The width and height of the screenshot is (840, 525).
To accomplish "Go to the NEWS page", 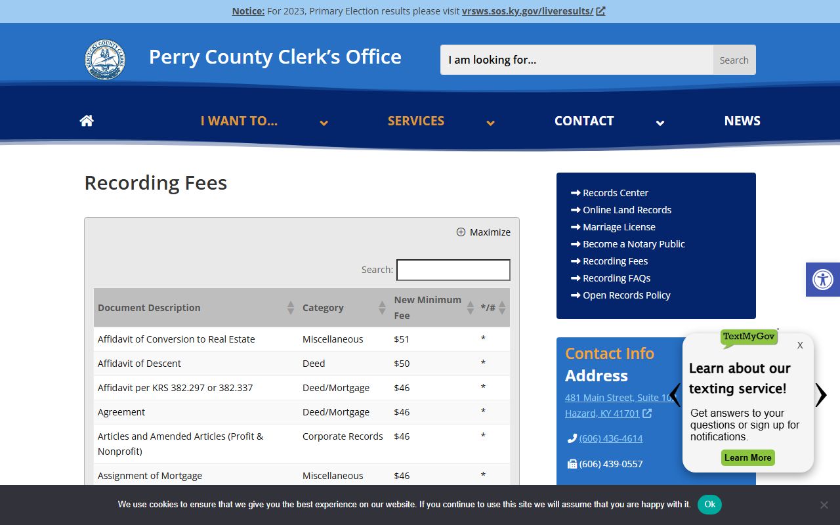I will 742,121.
